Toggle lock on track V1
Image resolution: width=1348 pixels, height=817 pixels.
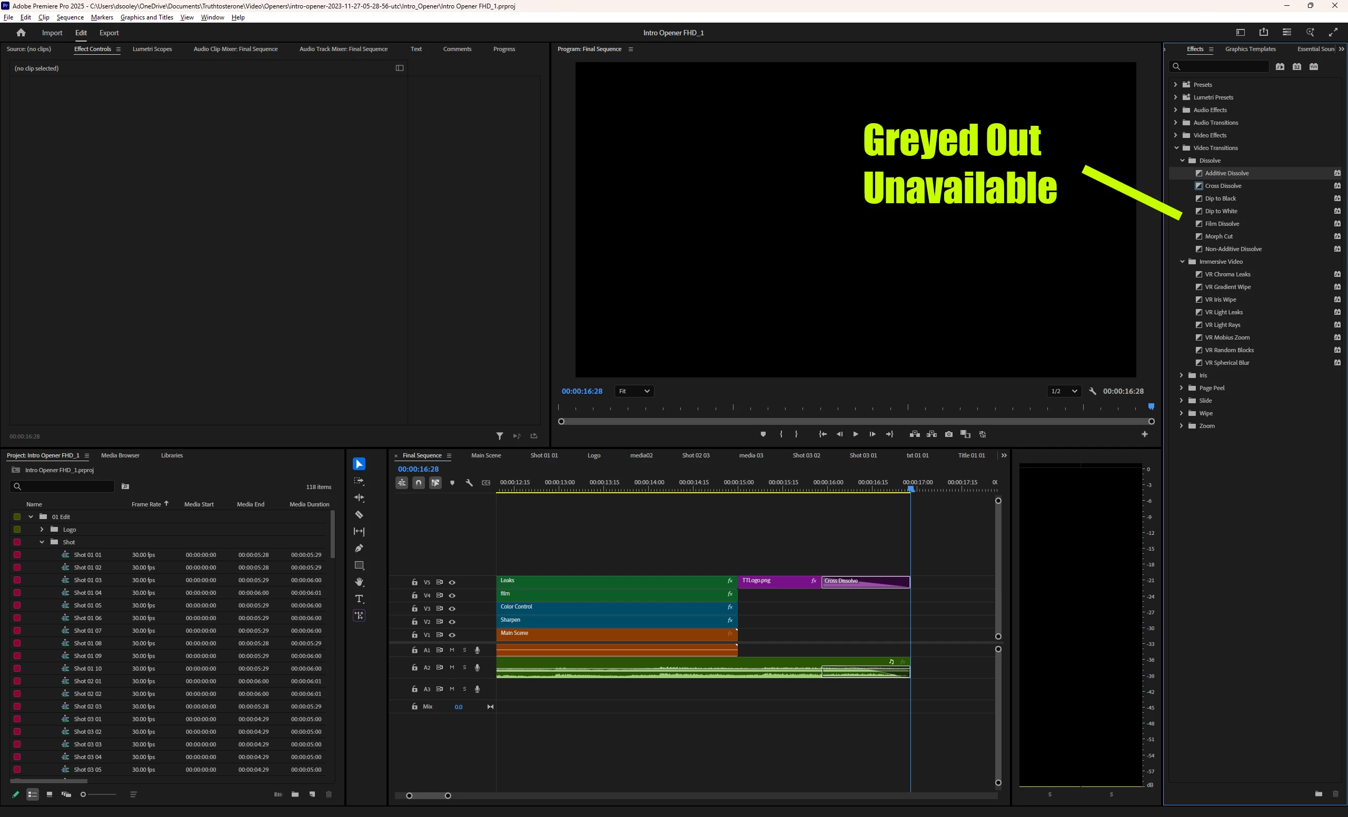(414, 635)
